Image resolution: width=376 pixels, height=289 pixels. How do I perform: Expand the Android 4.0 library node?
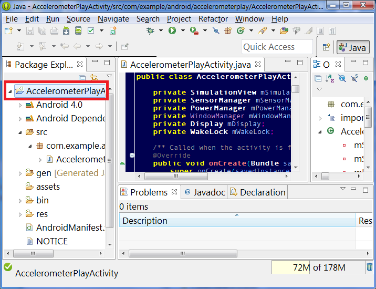click(20, 105)
